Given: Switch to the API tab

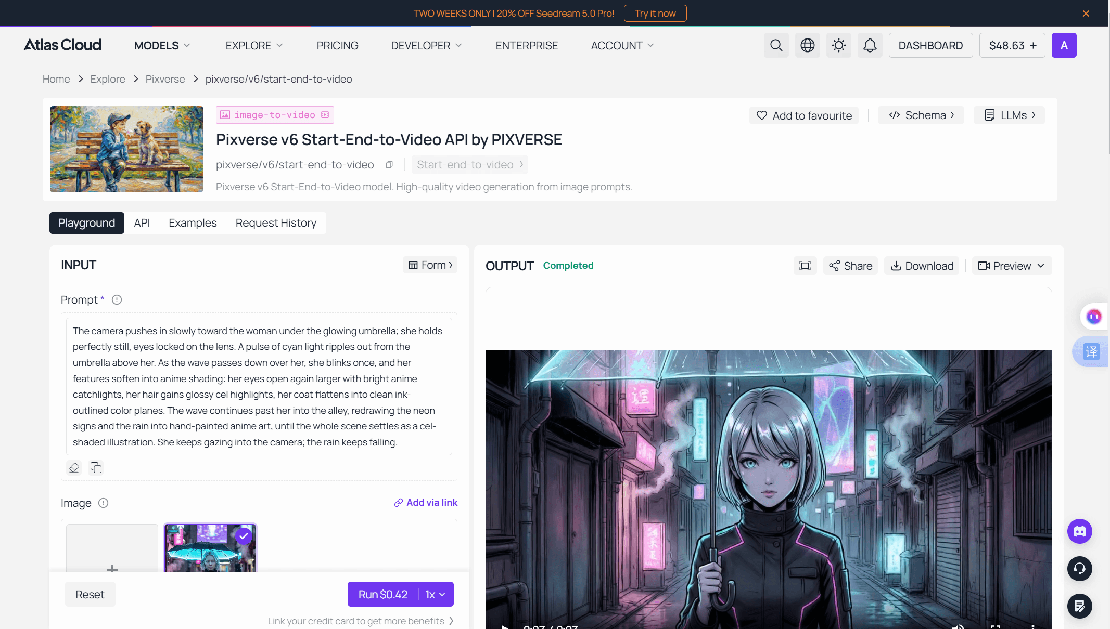Looking at the screenshot, I should pos(142,223).
